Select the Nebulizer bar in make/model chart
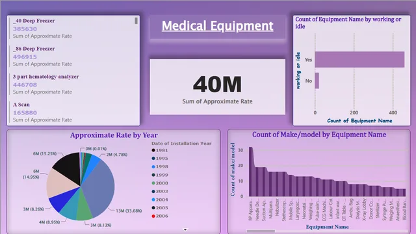This screenshot has width=416, height=234. (x=278, y=184)
